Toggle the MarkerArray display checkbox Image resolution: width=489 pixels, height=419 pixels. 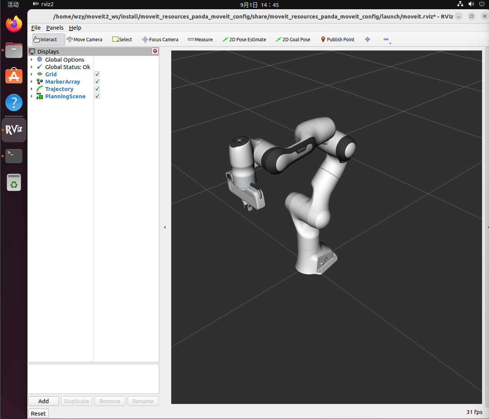pyautogui.click(x=97, y=81)
